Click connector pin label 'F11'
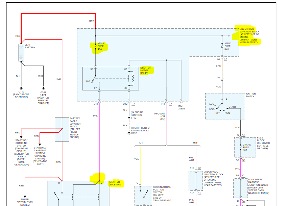Image resolution: width=288 pixels, height=206 pixels. [x=163, y=104]
